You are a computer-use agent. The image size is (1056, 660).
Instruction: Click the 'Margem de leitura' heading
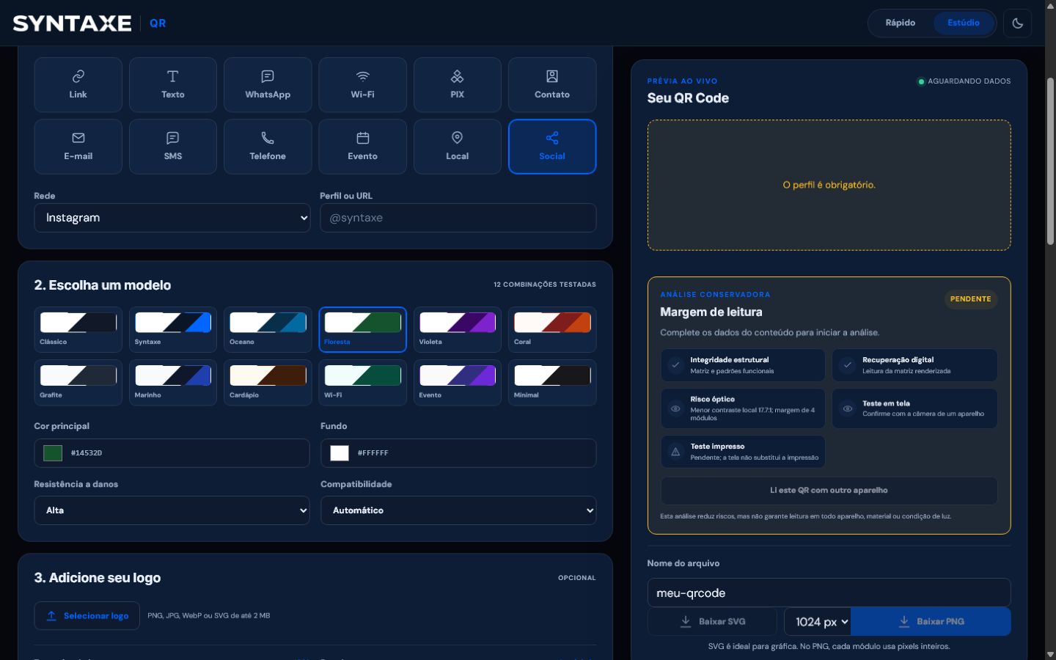click(x=711, y=312)
